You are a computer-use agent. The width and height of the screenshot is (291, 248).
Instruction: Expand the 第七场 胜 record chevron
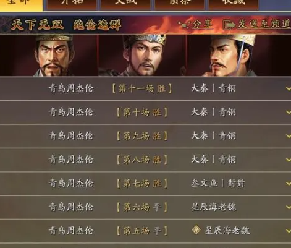pos(289,184)
